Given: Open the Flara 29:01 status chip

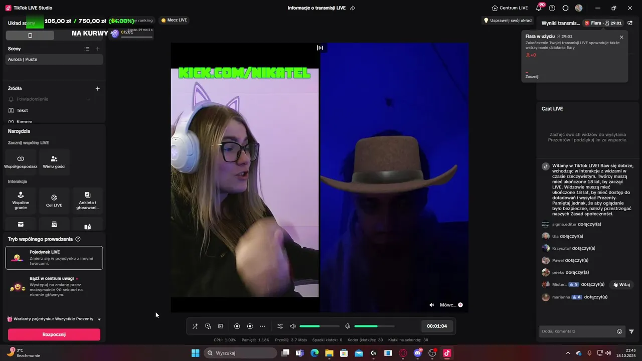Looking at the screenshot, I should click(x=603, y=23).
